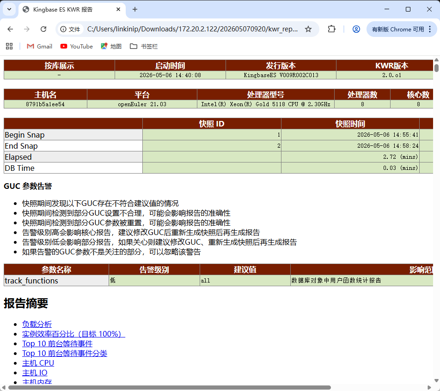This screenshot has width=440, height=391.
Task: Open Chrome three-dot menu
Action: 430,29
